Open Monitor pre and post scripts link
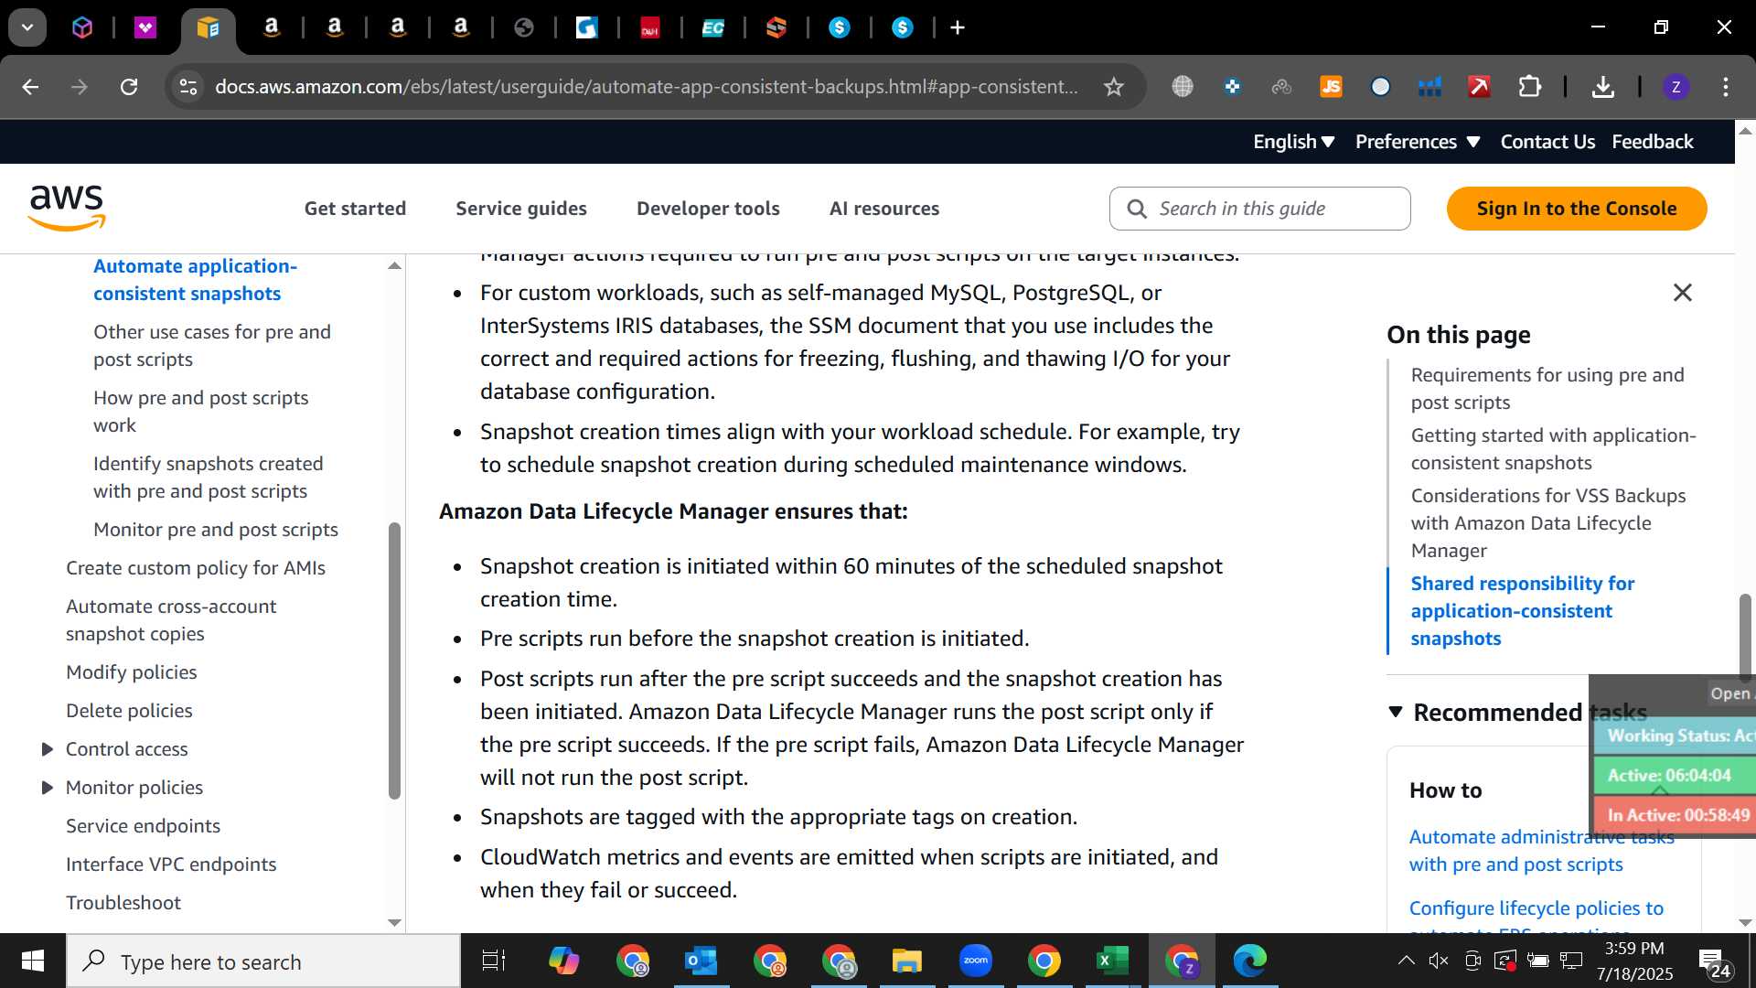 216,530
